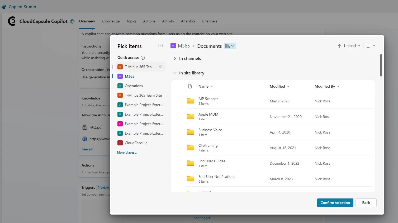Open the Documents library view dropdown
Screen dimensions: 398x223
coord(230,46)
